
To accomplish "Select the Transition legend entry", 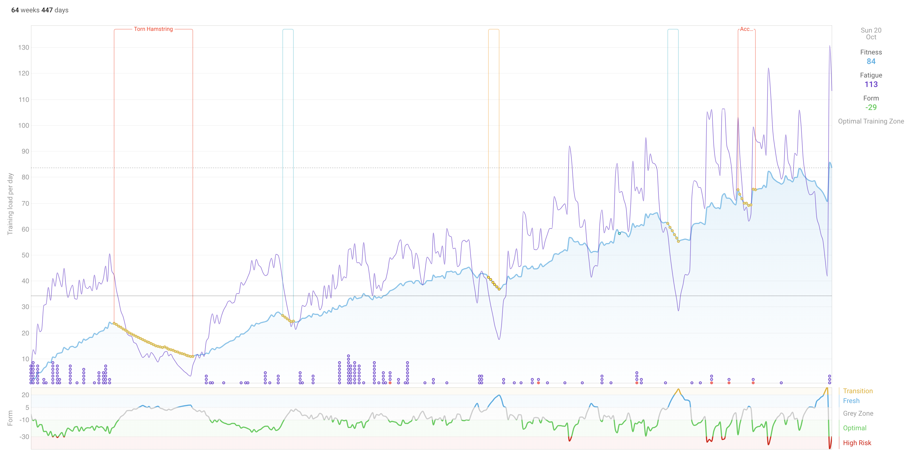I will point(858,391).
